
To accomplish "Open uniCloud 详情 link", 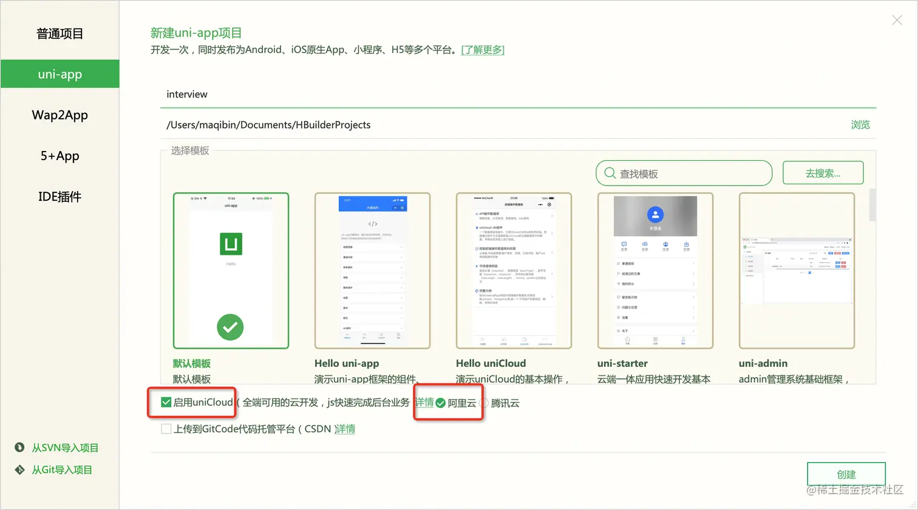I will pos(424,402).
